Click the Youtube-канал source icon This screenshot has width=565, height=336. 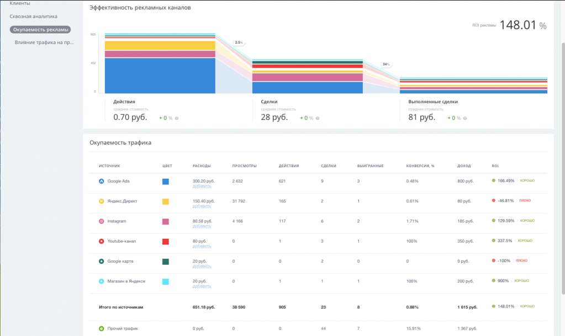101,241
